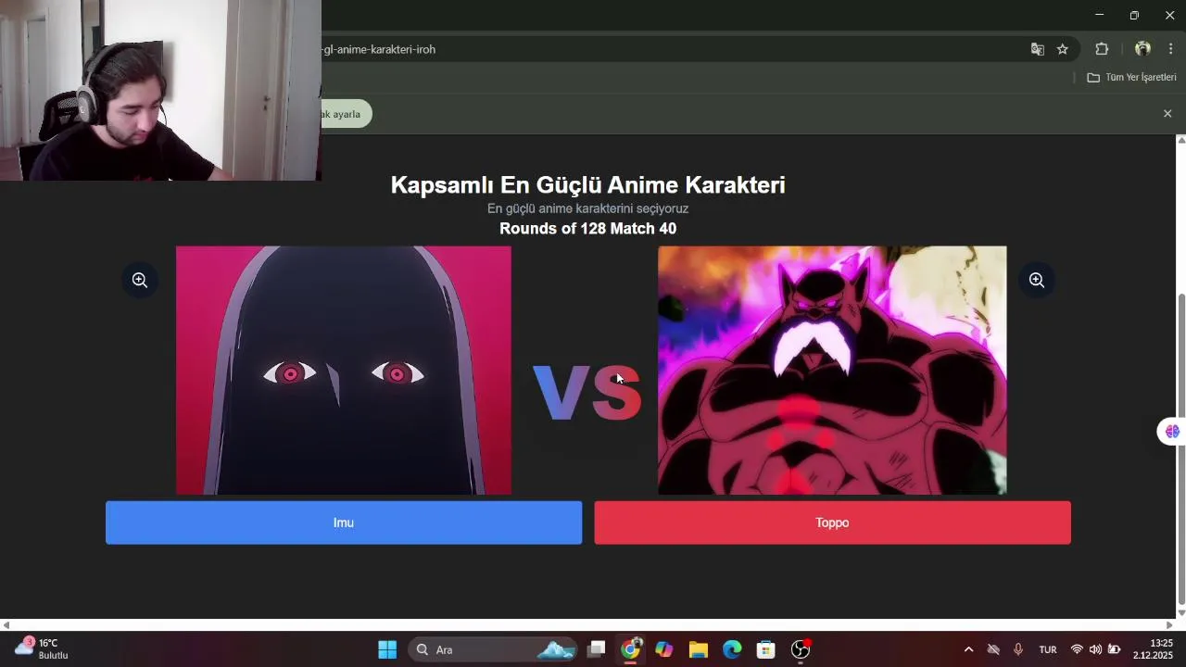Open the Windows Start menu
Viewport: 1186px width, 667px height.
point(387,649)
